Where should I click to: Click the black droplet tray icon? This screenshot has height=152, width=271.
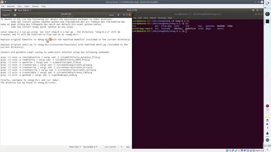267,133
